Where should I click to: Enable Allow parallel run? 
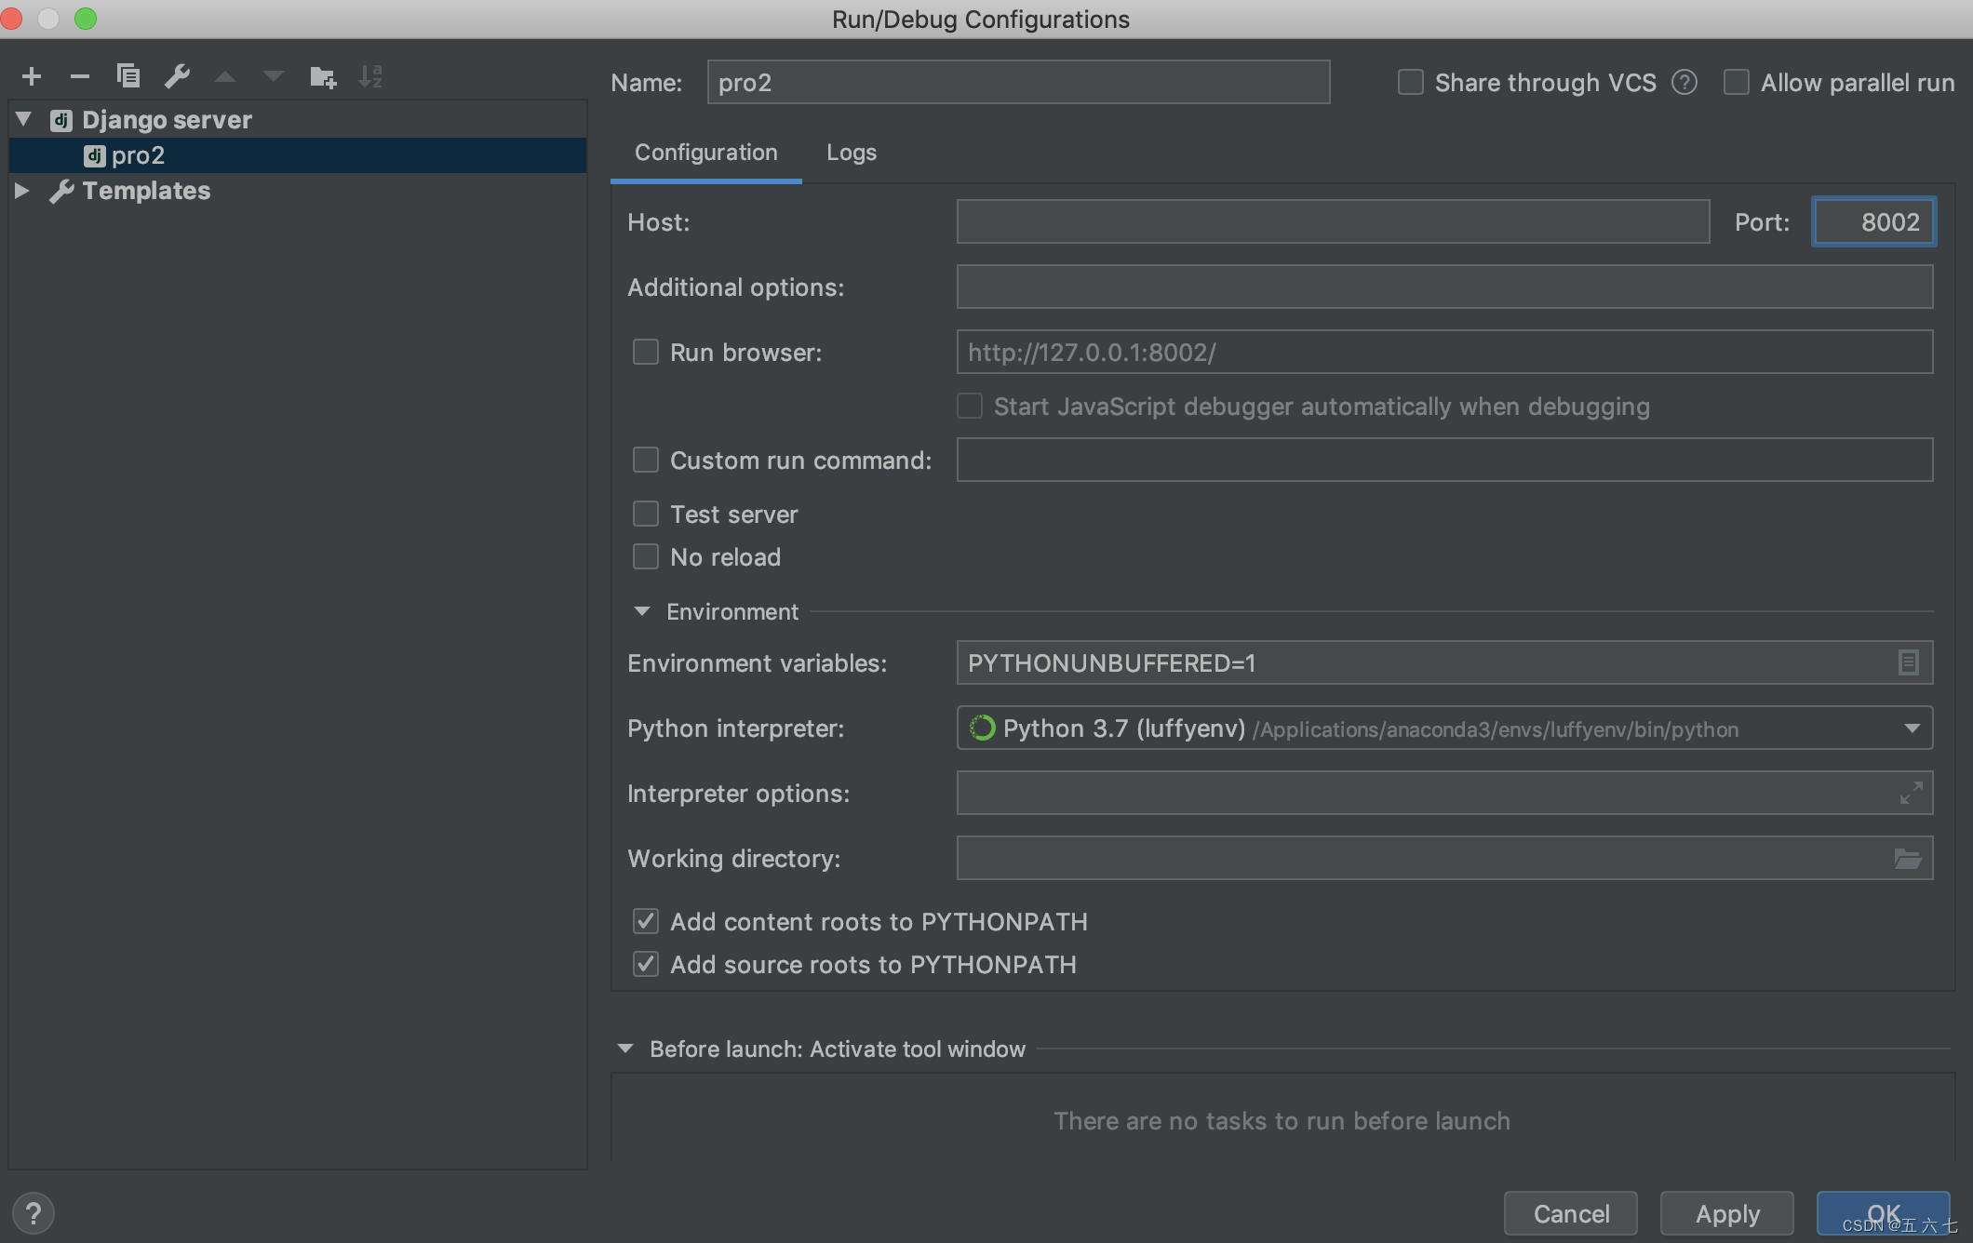click(x=1737, y=83)
